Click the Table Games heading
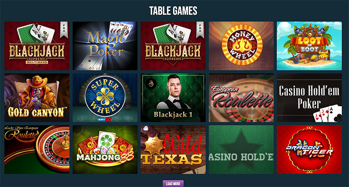The height and width of the screenshot is (187, 349). 173,10
